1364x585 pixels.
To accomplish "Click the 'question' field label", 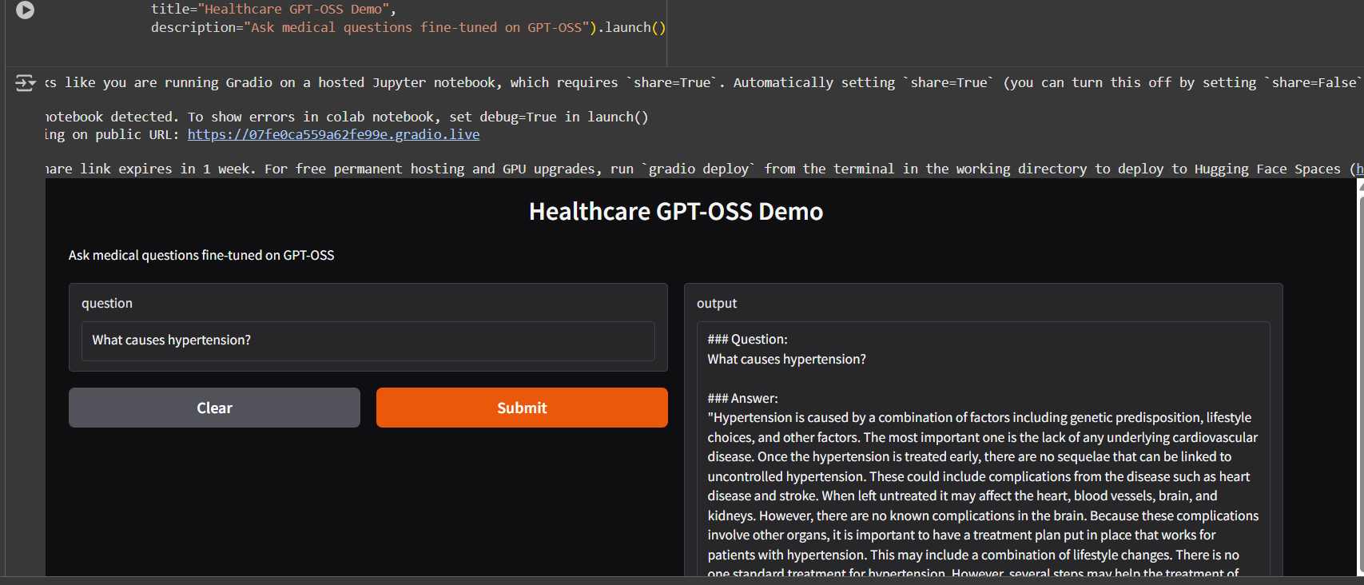I will 107,303.
